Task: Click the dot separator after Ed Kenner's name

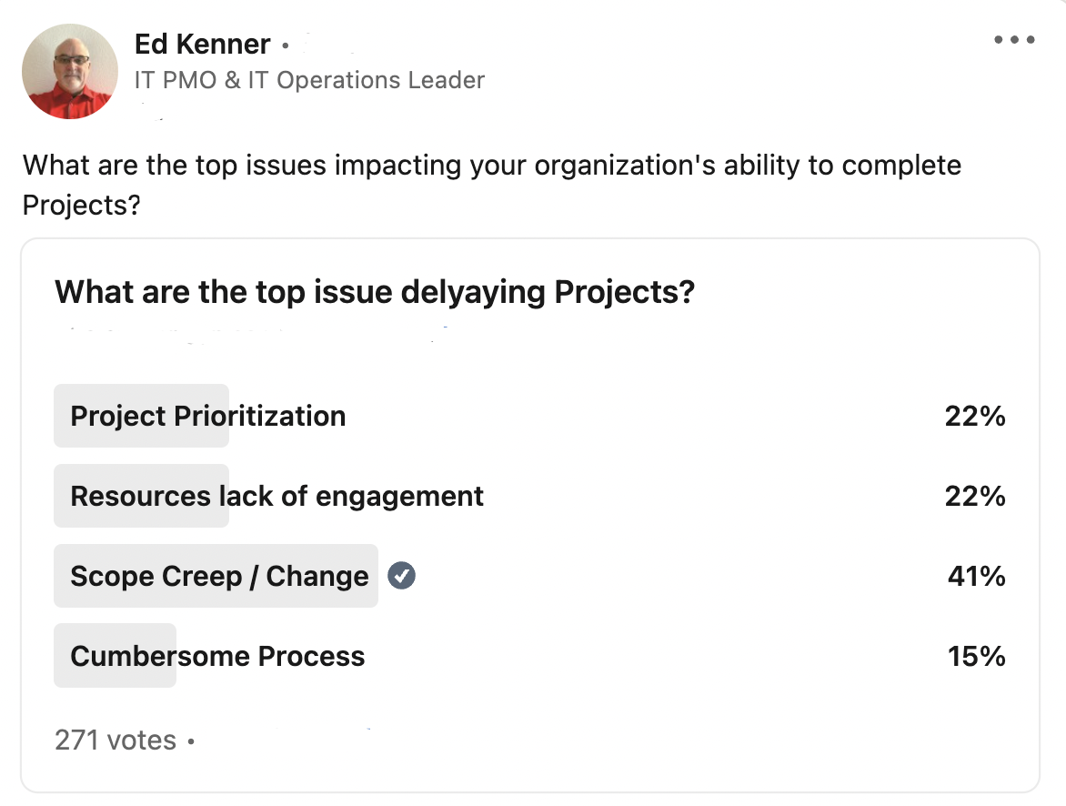Action: [285, 45]
